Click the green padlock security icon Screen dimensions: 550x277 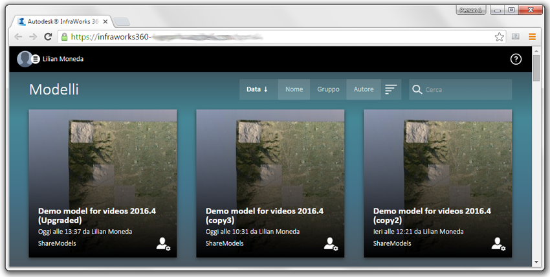click(64, 37)
